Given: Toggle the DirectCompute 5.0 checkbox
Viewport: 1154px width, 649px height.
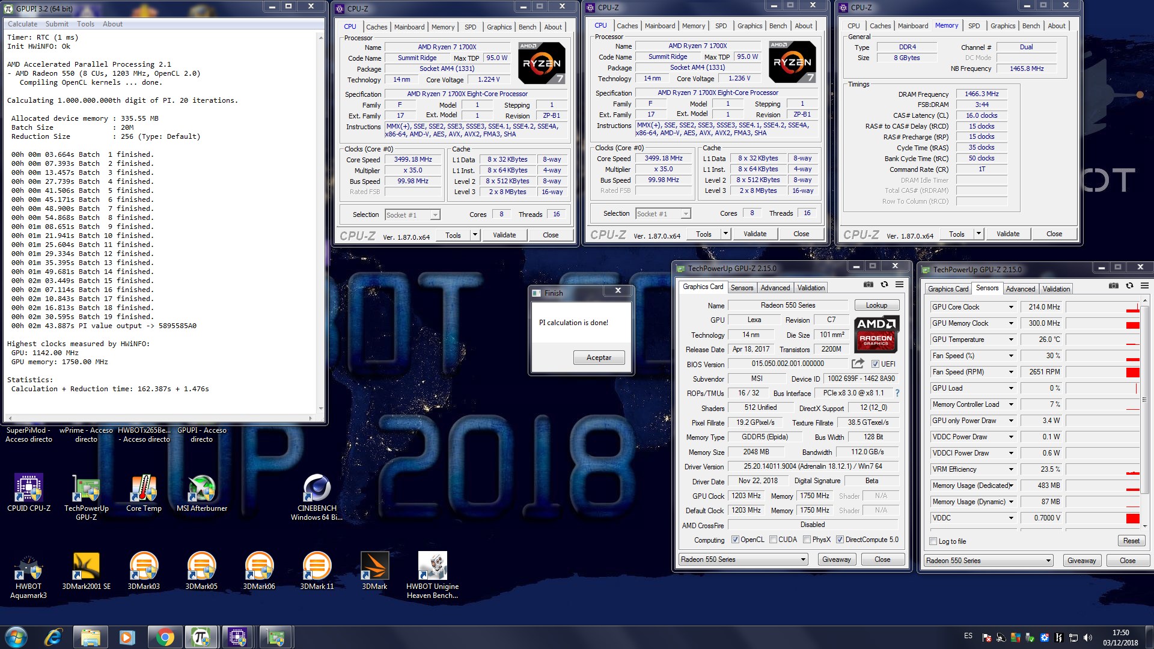Looking at the screenshot, I should (840, 540).
